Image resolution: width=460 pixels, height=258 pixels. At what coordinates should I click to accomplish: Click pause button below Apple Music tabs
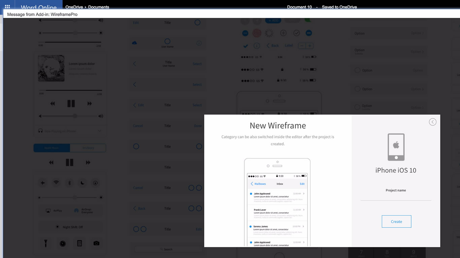(x=69, y=163)
